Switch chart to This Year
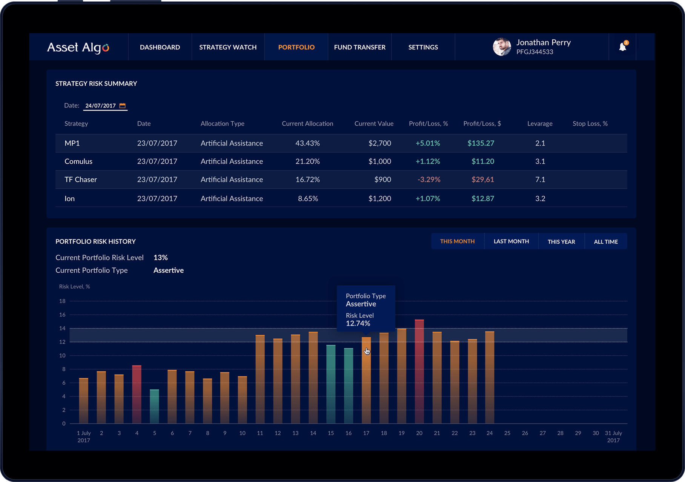This screenshot has width=685, height=482. pos(561,241)
